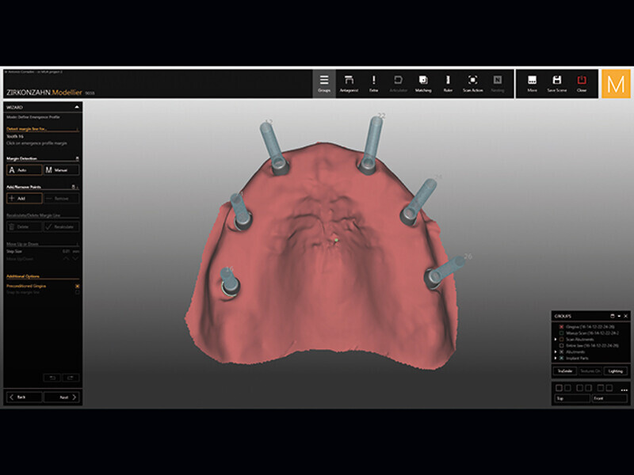Viewport: 634px width, 475px height.
Task: Expand the Abutments tree group
Action: tap(556, 351)
